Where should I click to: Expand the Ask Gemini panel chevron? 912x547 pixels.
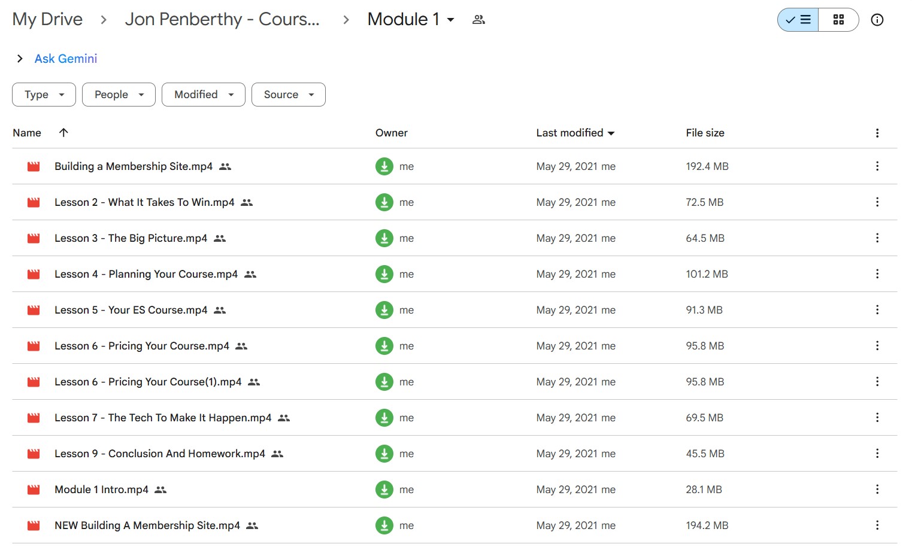20,59
